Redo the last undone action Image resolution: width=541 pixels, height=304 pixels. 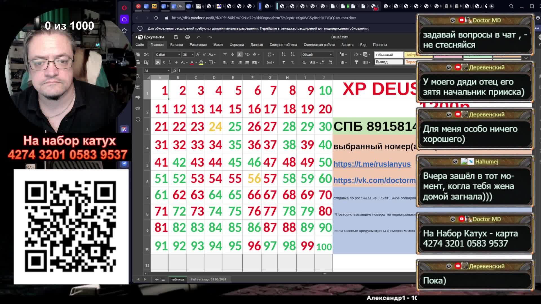(210, 37)
